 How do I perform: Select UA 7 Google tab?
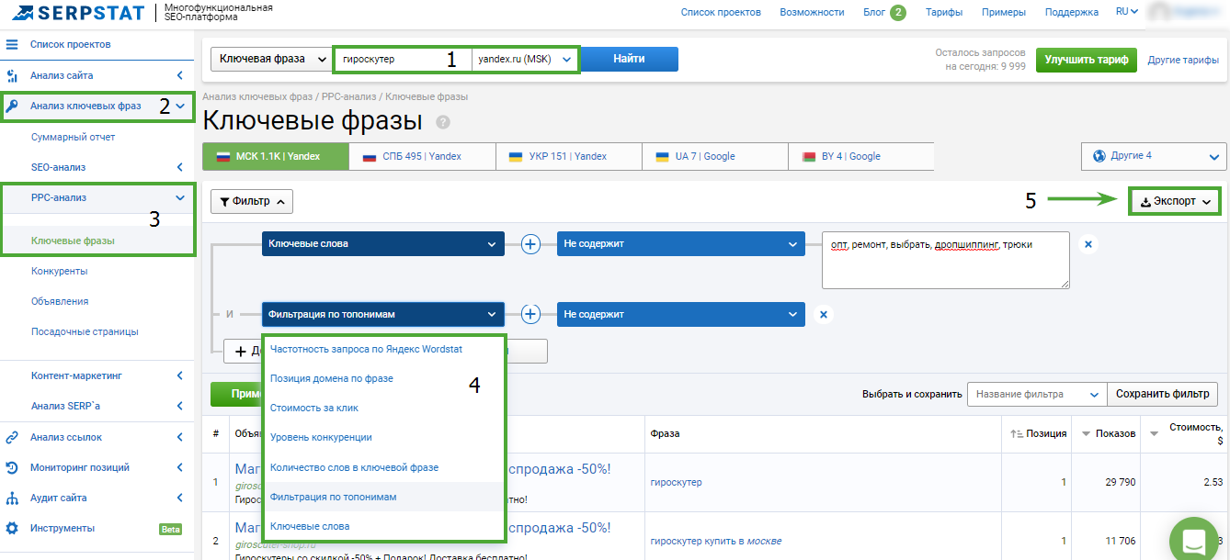pos(714,156)
